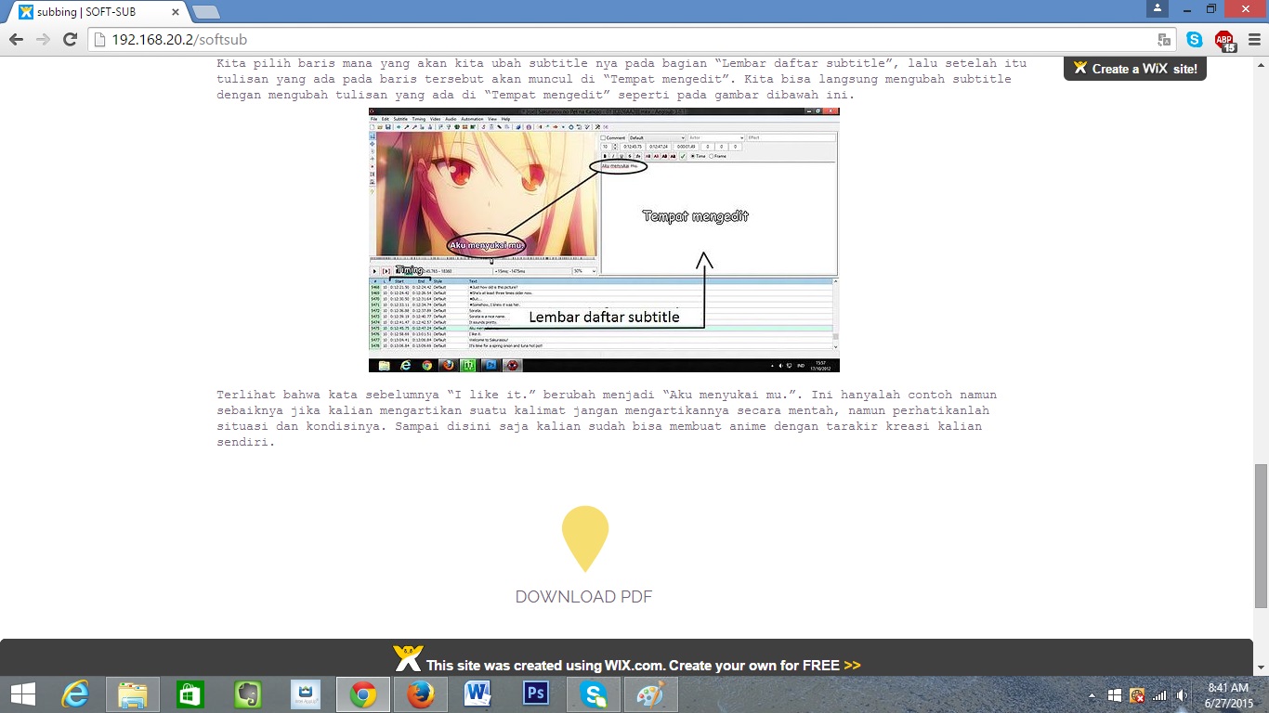This screenshot has width=1269, height=713.
Task: Click the yellow download pin icon
Action: (x=584, y=538)
